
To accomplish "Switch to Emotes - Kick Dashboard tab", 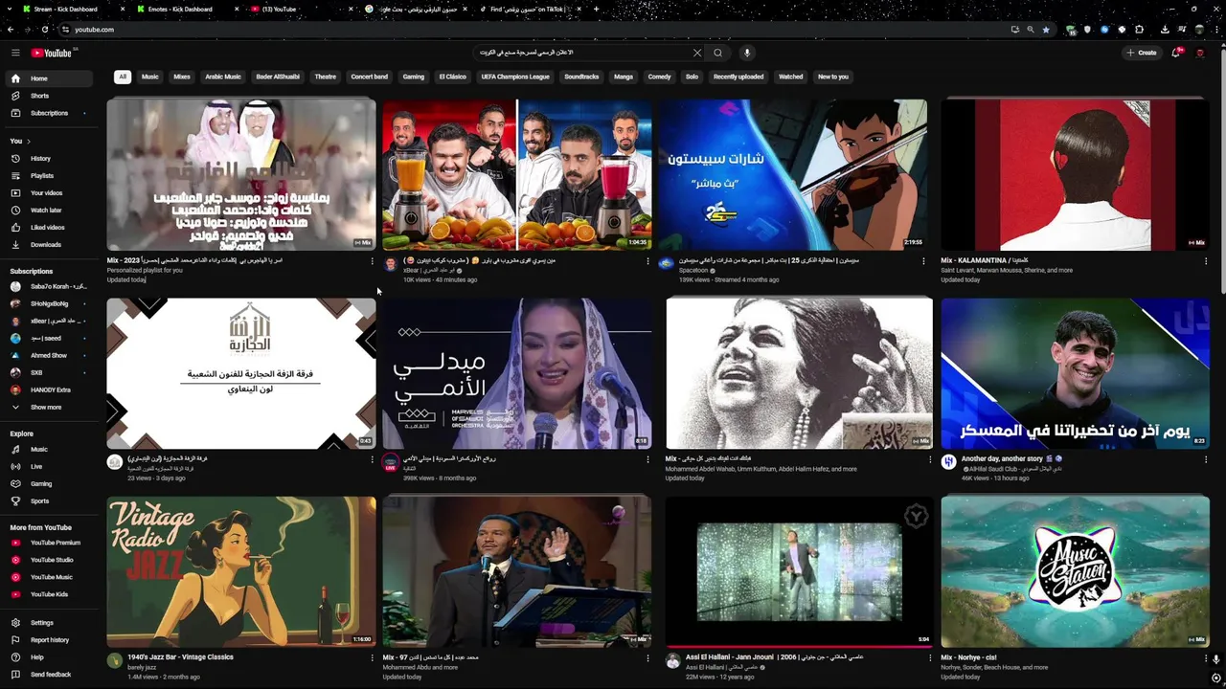I will pos(182,10).
